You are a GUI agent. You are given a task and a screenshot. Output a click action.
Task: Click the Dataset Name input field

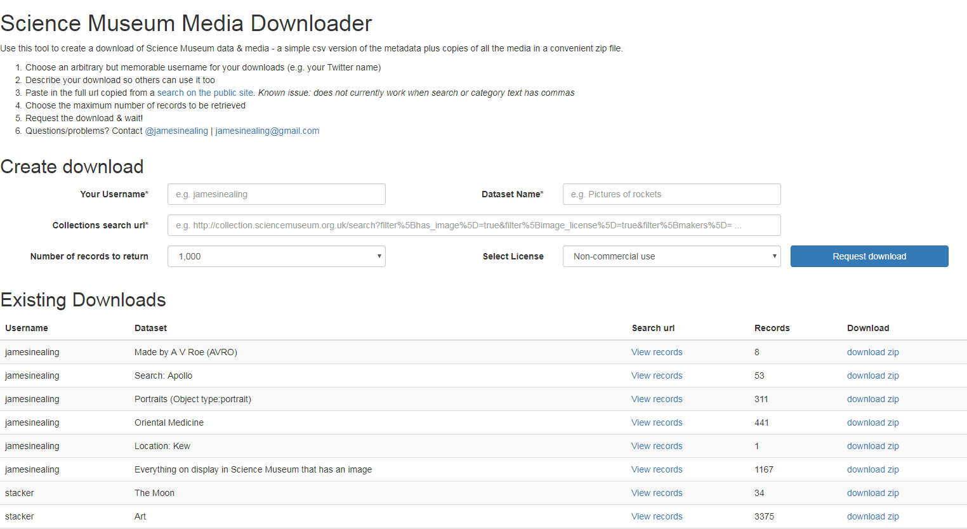pyautogui.click(x=672, y=194)
